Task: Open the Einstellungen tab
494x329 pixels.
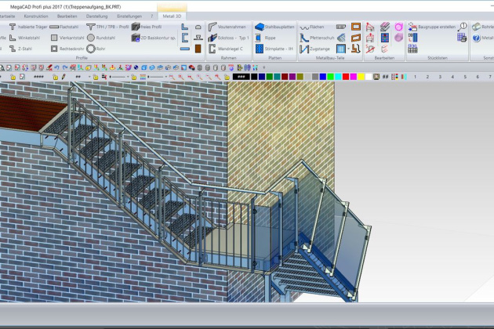Action: coord(129,16)
